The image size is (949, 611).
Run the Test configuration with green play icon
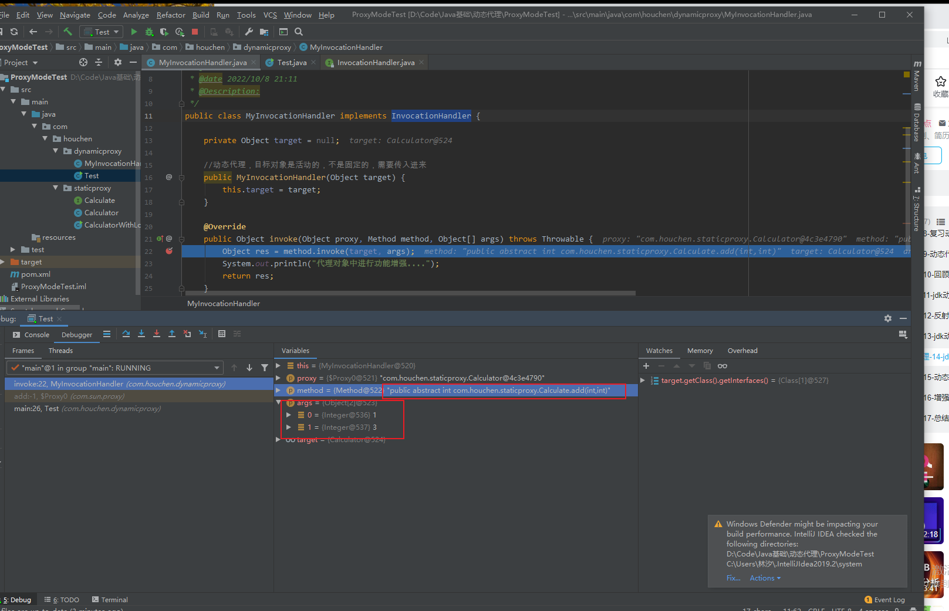pyautogui.click(x=134, y=32)
